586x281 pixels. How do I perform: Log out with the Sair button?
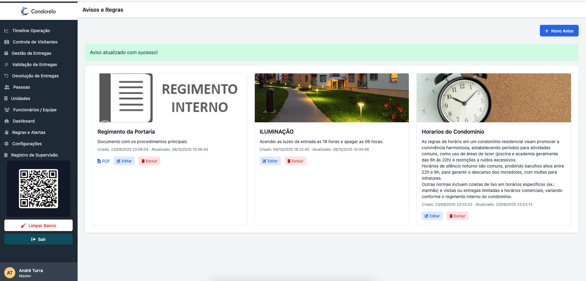click(38, 239)
